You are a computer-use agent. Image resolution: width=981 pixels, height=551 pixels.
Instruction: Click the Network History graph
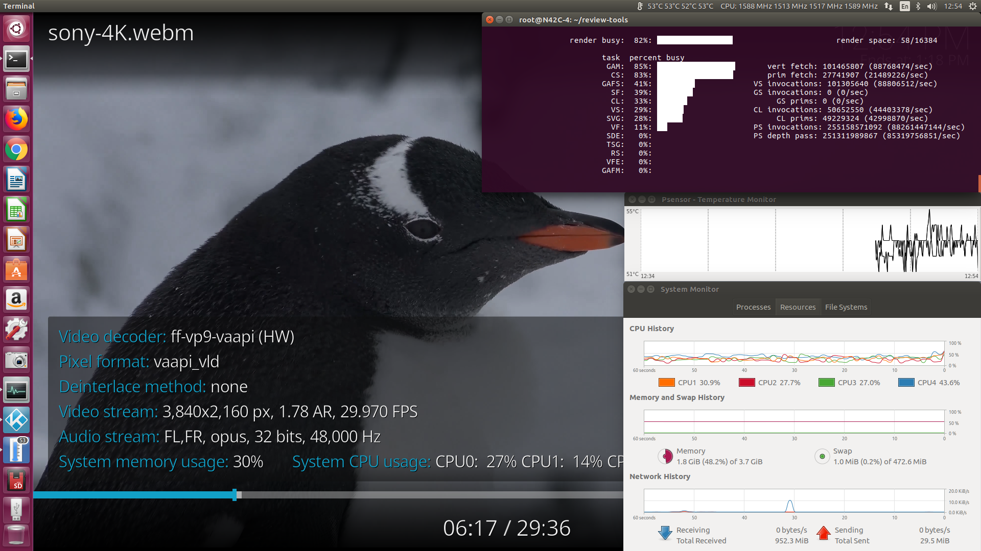tap(794, 501)
